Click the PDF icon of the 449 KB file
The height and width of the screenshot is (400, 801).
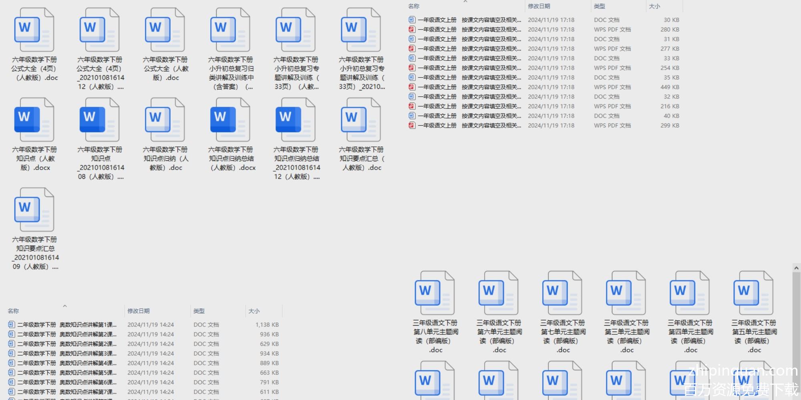(x=412, y=87)
